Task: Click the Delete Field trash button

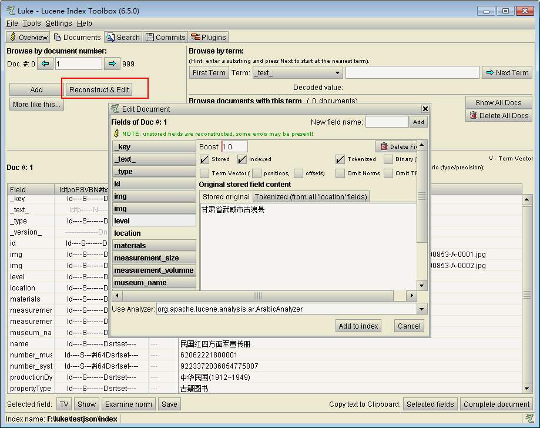Action: click(396, 147)
